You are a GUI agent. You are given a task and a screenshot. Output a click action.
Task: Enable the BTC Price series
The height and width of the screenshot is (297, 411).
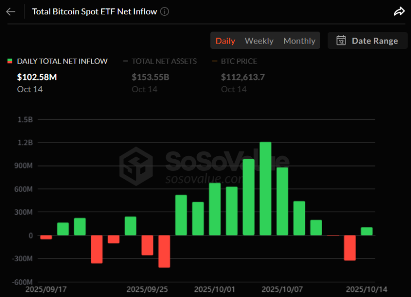point(239,61)
